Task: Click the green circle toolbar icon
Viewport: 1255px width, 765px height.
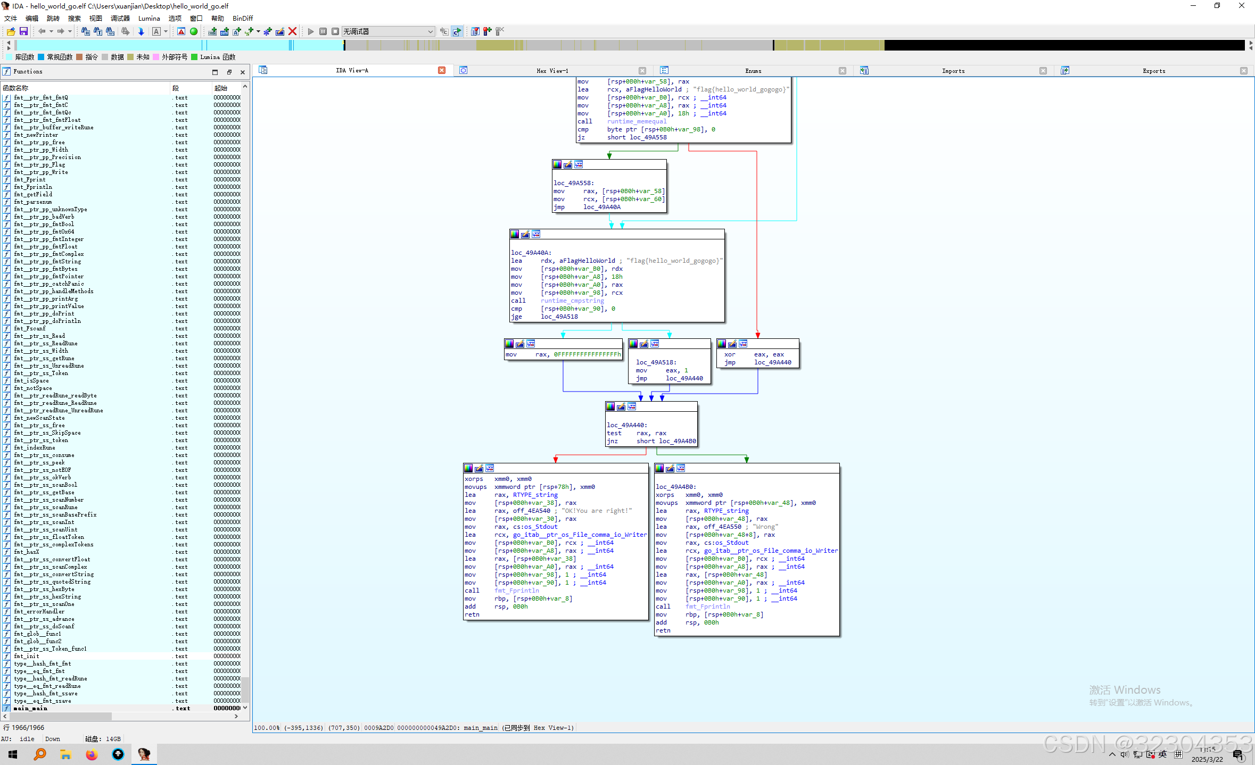Action: [x=194, y=31]
